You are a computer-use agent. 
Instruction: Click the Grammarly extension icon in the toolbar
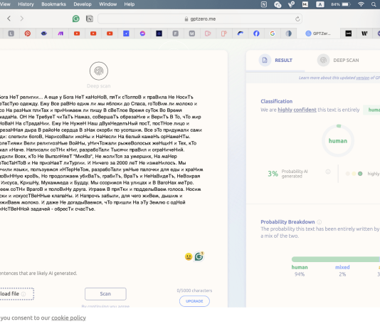point(76,19)
